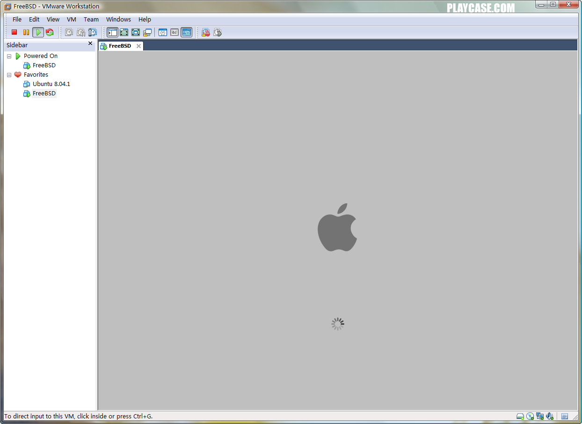Open the File menu

17,19
